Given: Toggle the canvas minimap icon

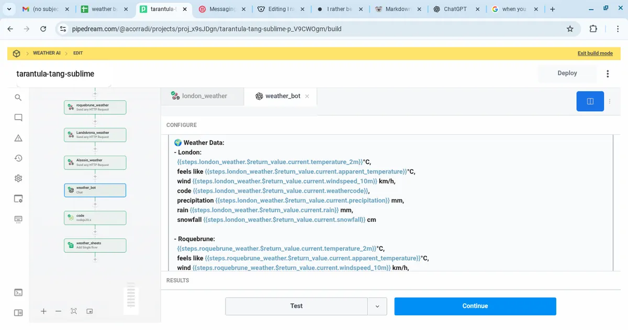Looking at the screenshot, I should (x=89, y=311).
